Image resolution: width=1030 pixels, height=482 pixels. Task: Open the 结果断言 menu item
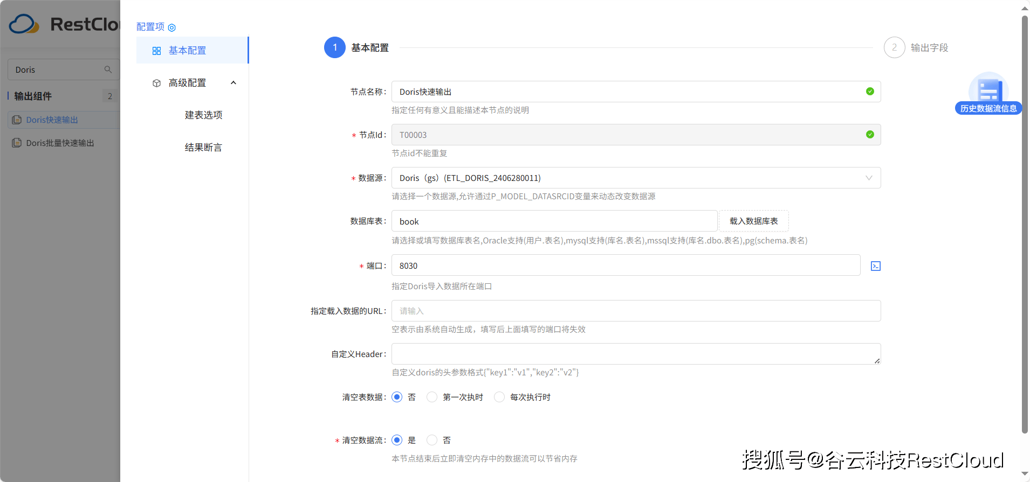(203, 147)
